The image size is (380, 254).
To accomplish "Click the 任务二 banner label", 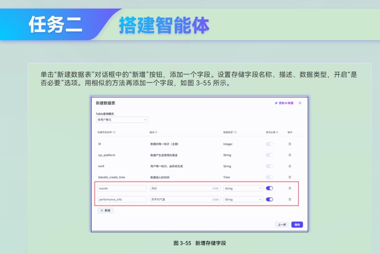I will pos(55,24).
